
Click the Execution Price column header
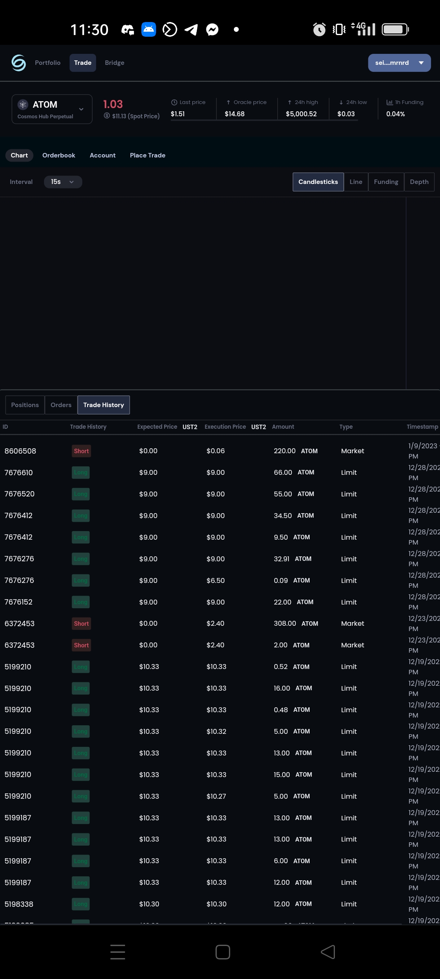click(225, 427)
